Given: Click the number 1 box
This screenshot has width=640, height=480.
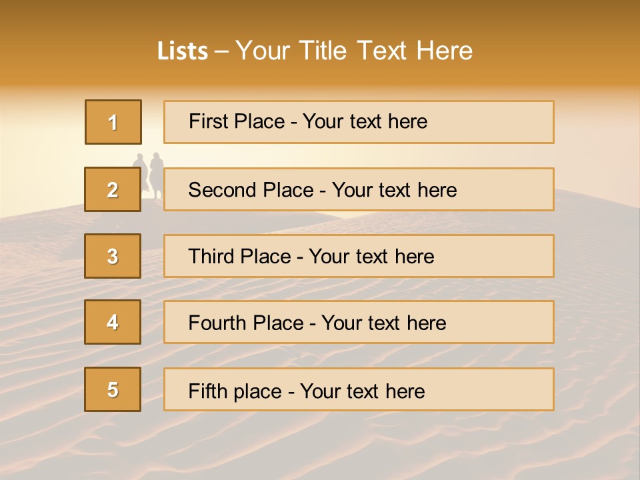Looking at the screenshot, I should coord(113,122).
